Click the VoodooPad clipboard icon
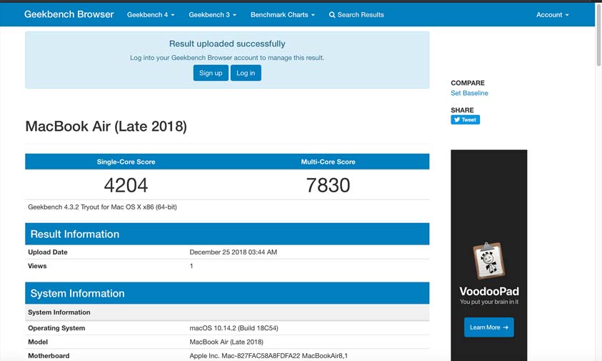 [x=489, y=260]
